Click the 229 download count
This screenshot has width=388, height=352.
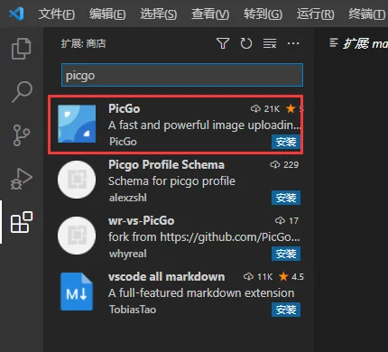tap(284, 165)
